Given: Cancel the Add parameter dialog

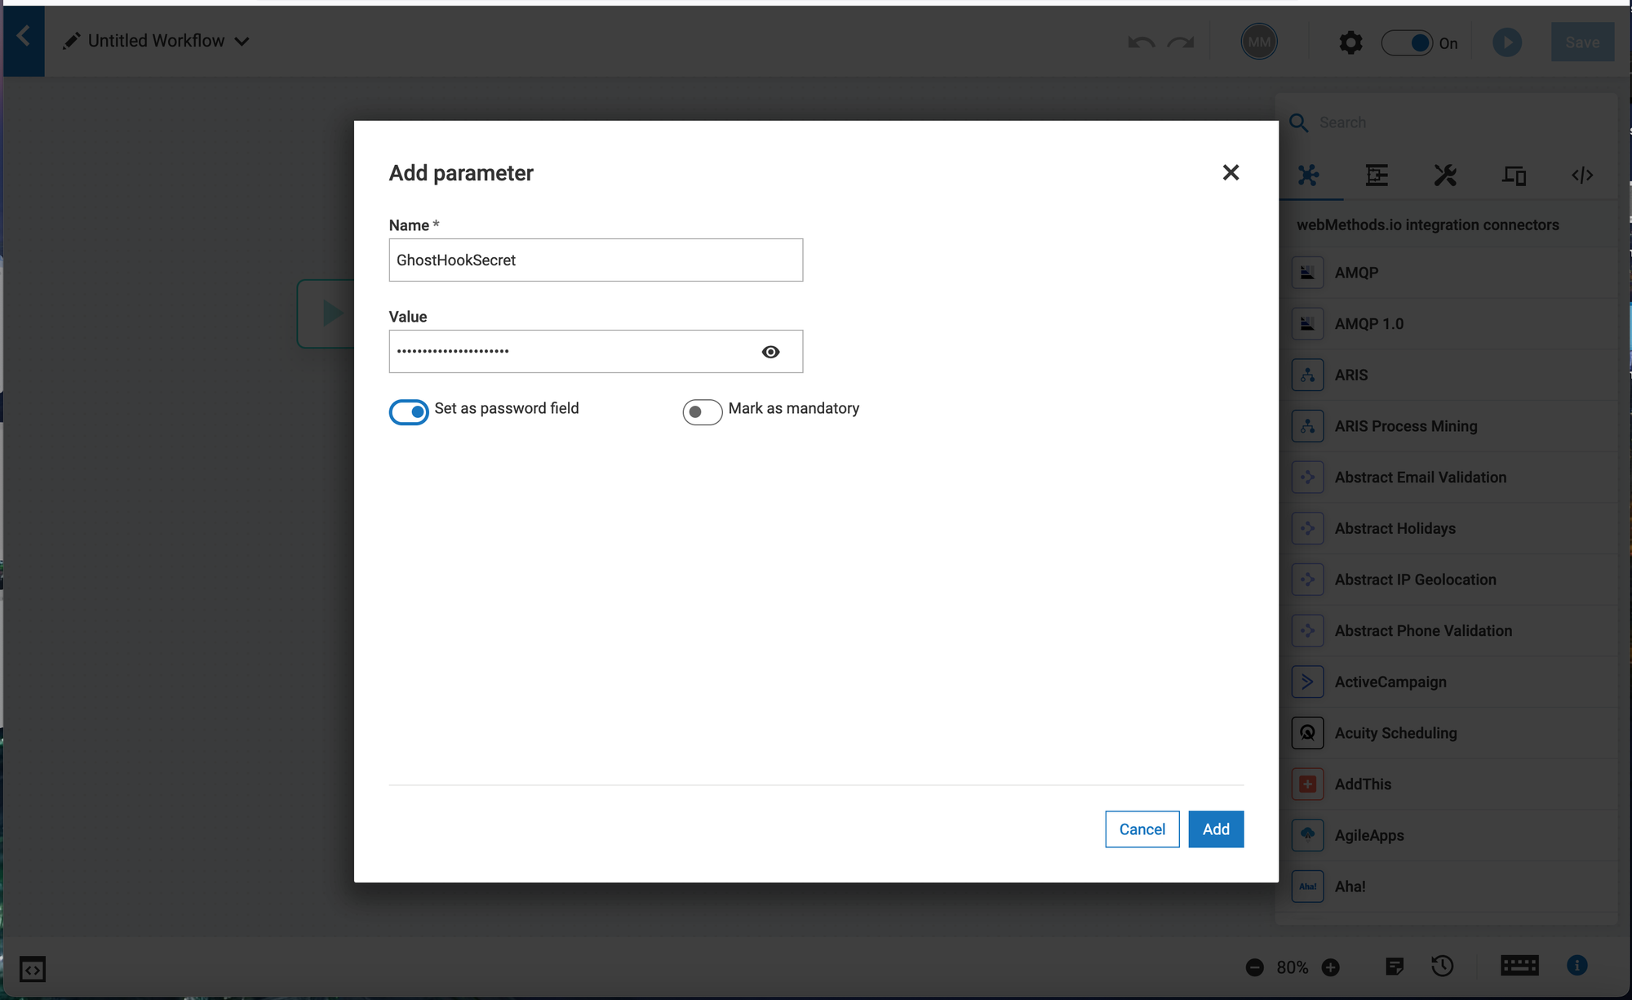Looking at the screenshot, I should (x=1142, y=829).
